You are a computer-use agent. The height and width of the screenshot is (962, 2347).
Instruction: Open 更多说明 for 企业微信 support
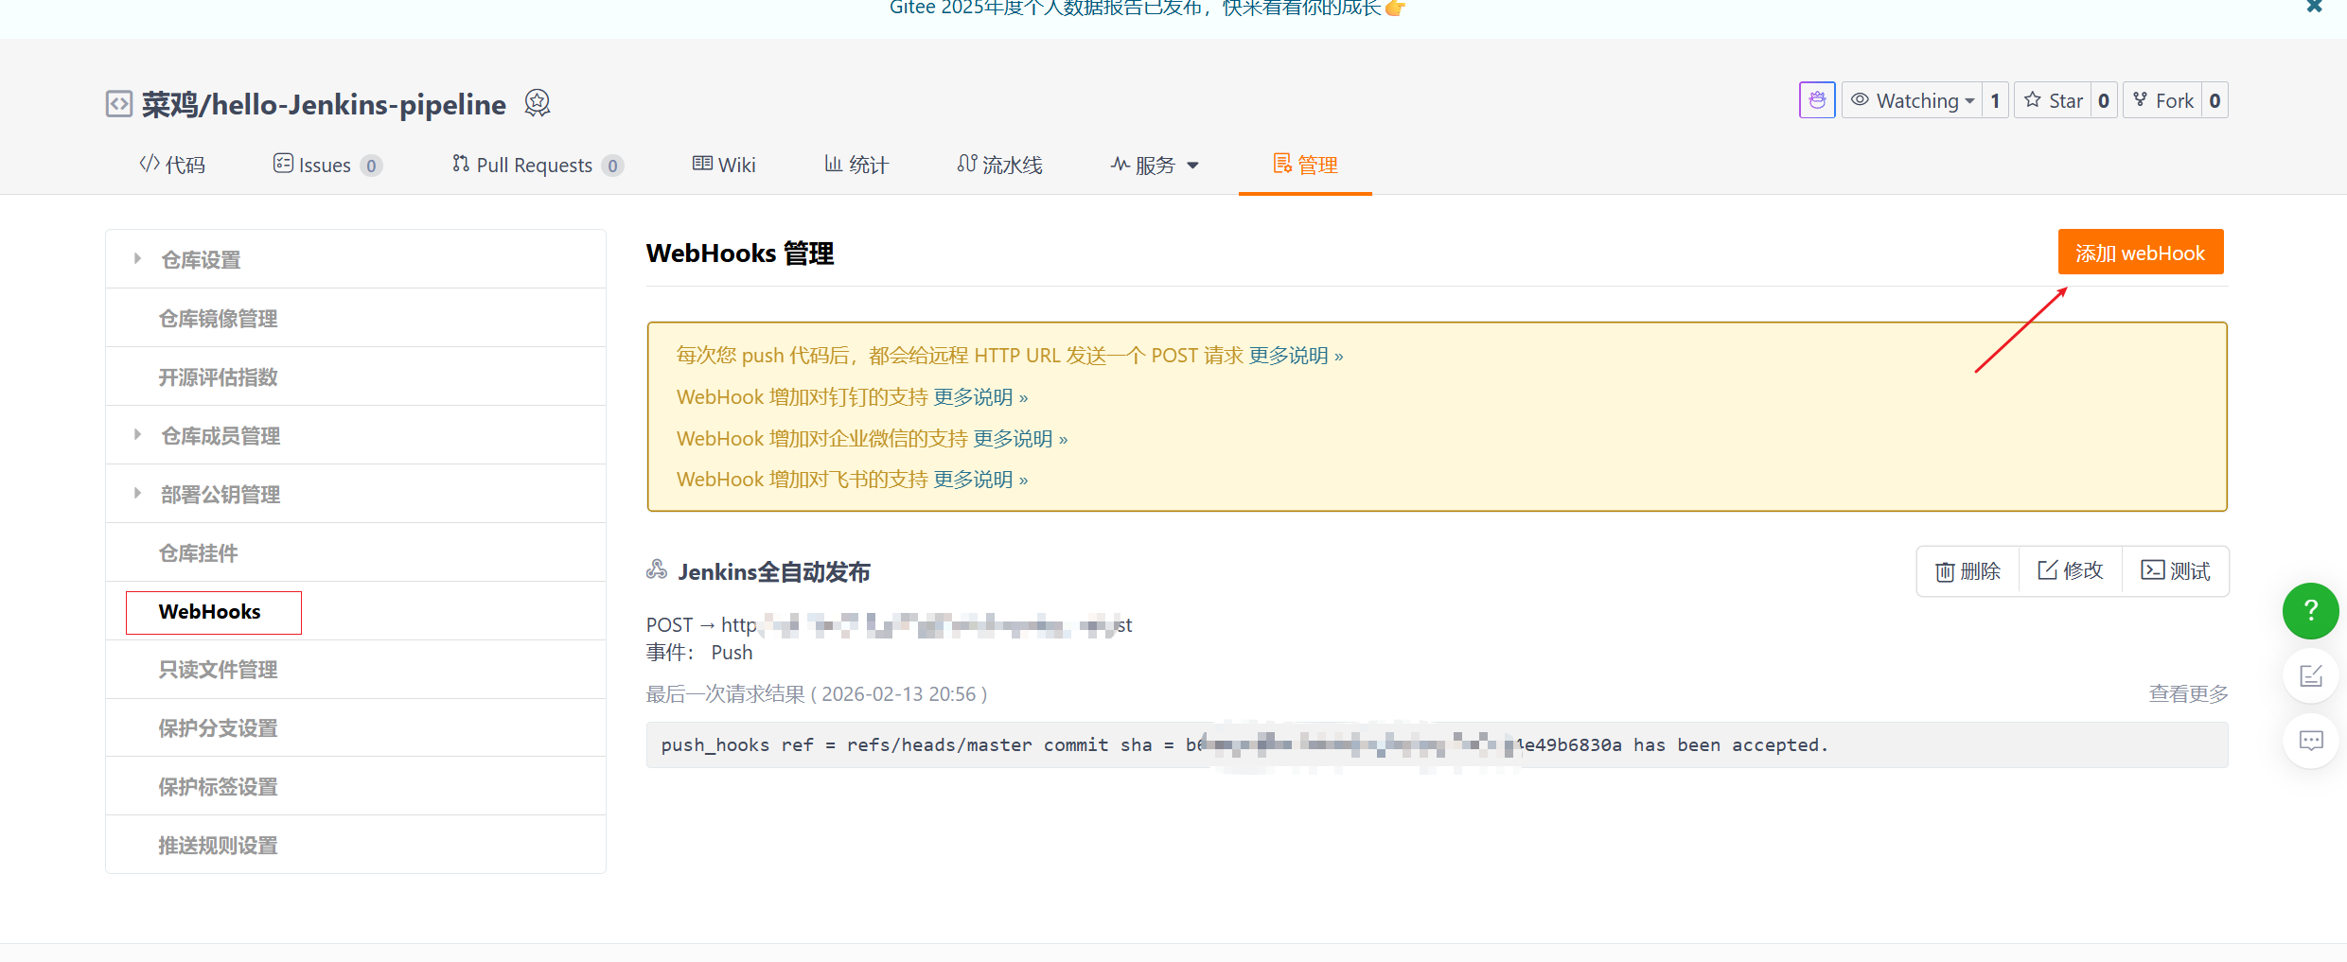tap(1020, 439)
